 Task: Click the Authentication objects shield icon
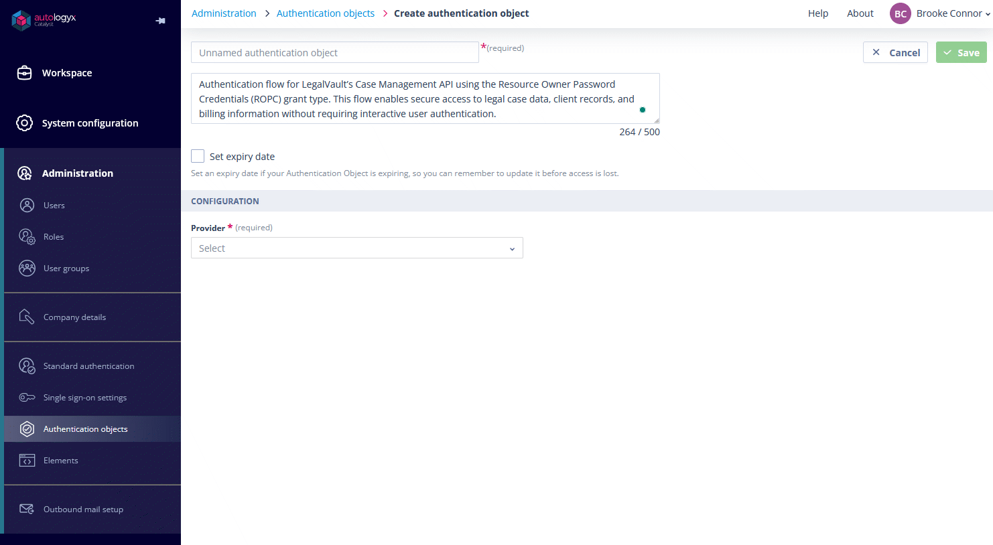[x=27, y=429]
